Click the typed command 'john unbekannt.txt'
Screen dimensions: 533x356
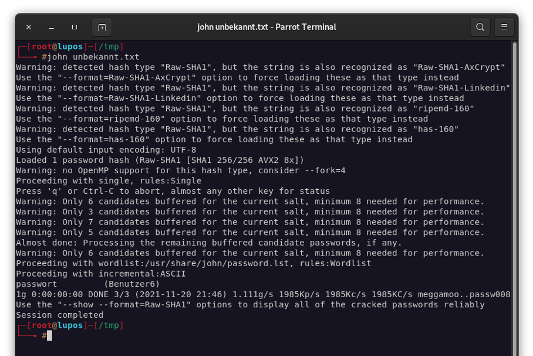(x=93, y=57)
